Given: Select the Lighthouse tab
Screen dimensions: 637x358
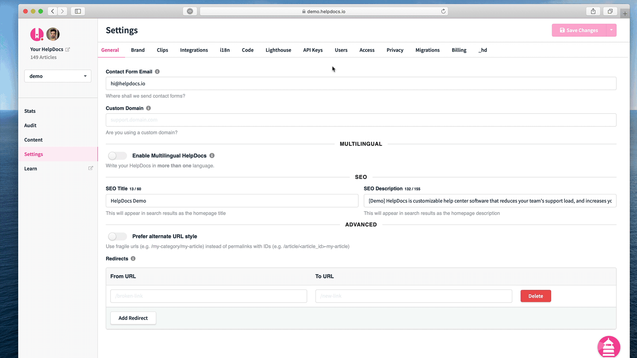Looking at the screenshot, I should tap(278, 50).
